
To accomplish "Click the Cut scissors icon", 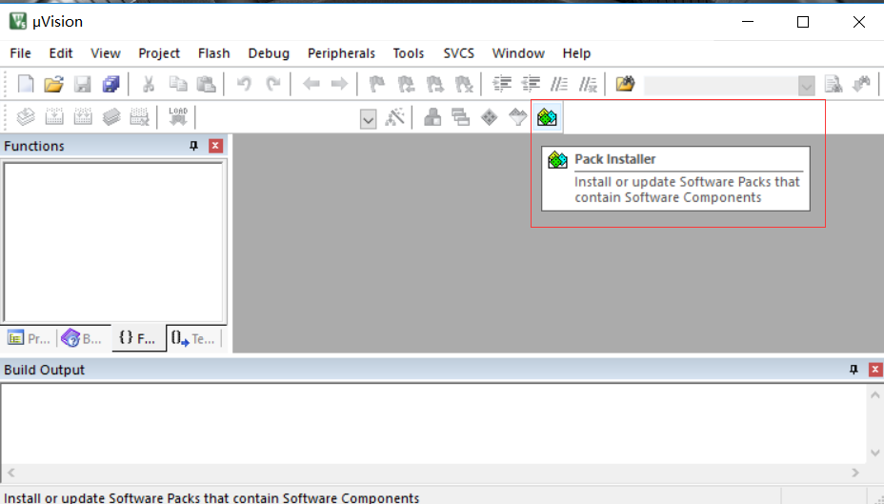I will click(x=149, y=85).
